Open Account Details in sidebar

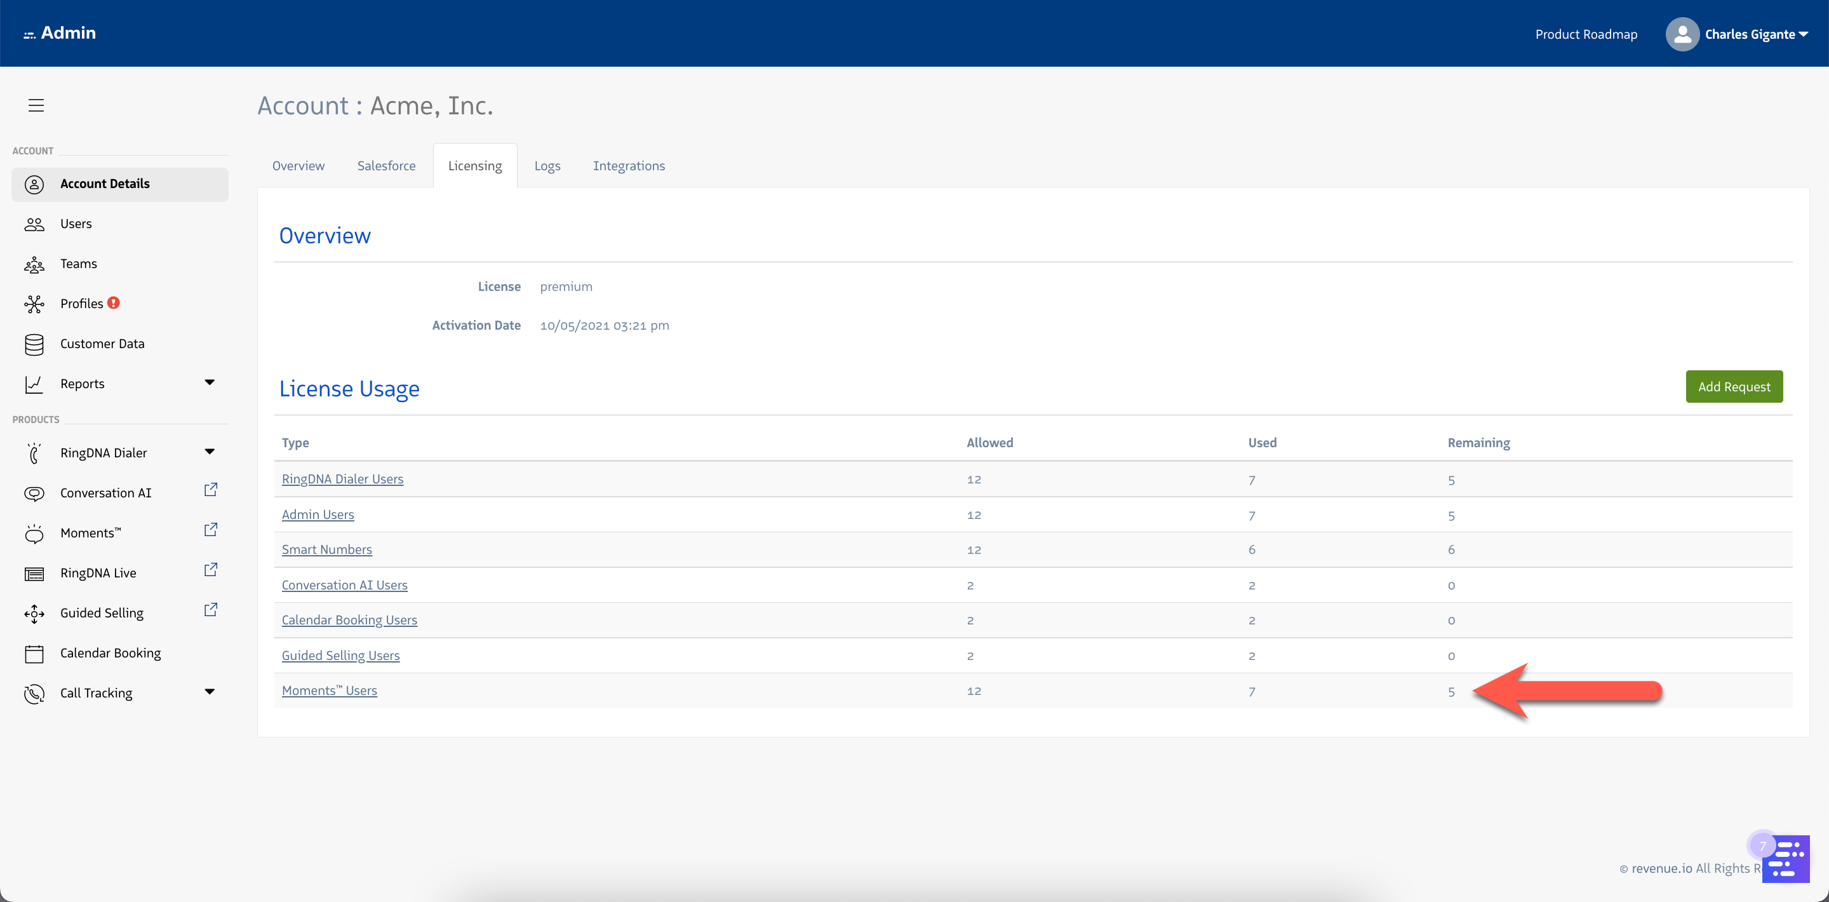coord(120,184)
